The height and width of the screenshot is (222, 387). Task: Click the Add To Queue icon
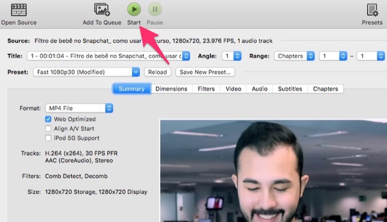pyautogui.click(x=102, y=9)
